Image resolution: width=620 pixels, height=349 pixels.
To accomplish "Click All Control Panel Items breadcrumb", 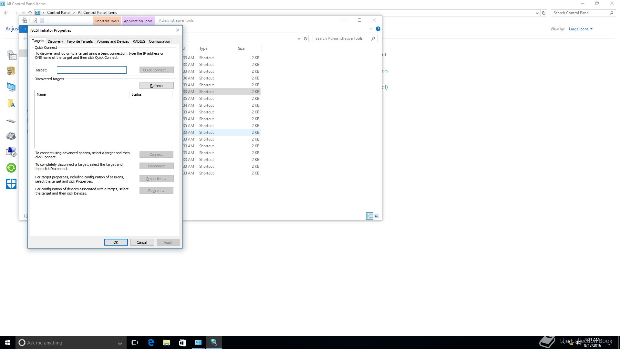I will (97, 13).
